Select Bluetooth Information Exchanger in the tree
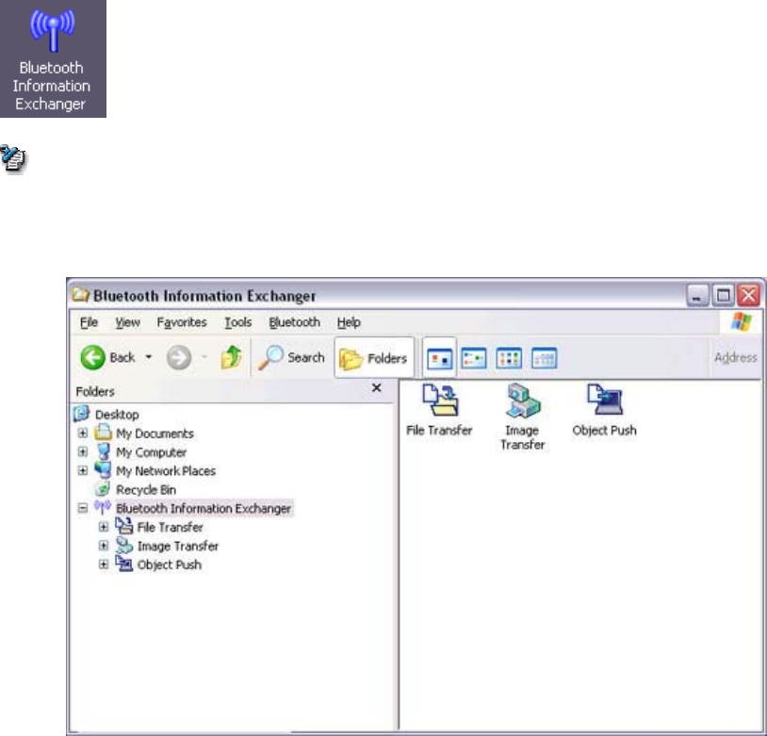This screenshot has height=736, width=767. click(204, 509)
